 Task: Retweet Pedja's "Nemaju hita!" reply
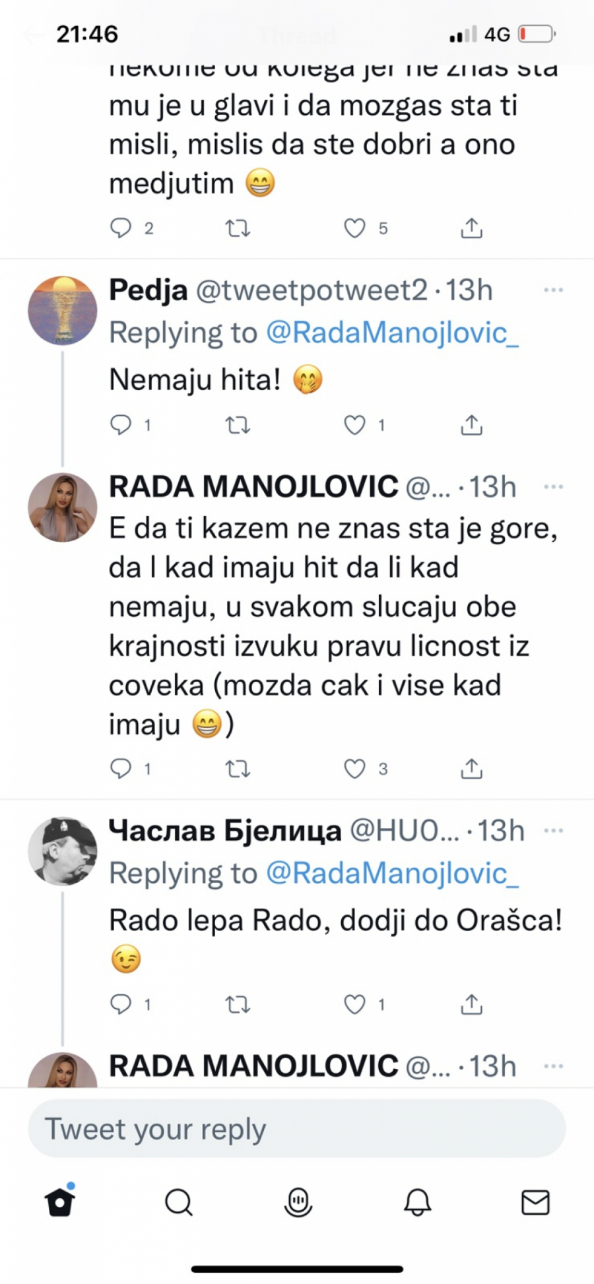pyautogui.click(x=238, y=425)
